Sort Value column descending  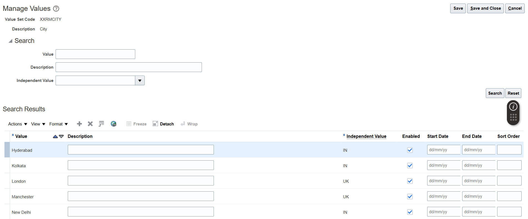61,136
